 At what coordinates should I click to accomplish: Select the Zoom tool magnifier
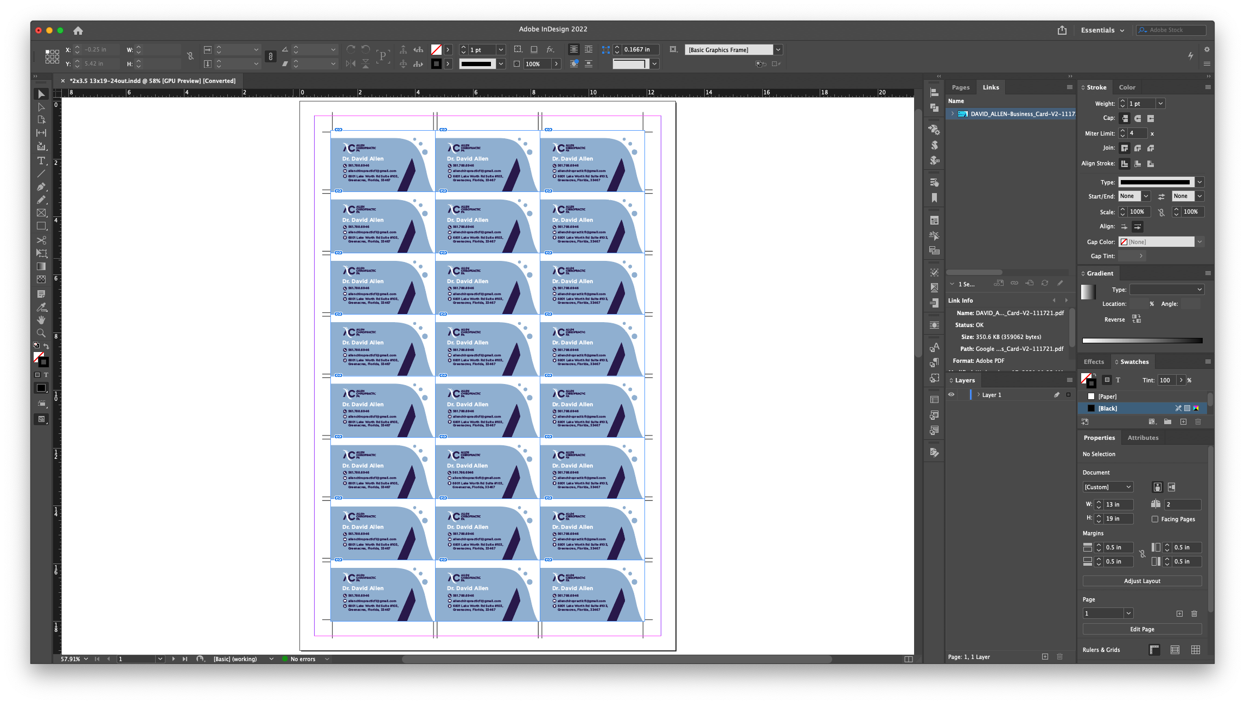[x=41, y=333]
